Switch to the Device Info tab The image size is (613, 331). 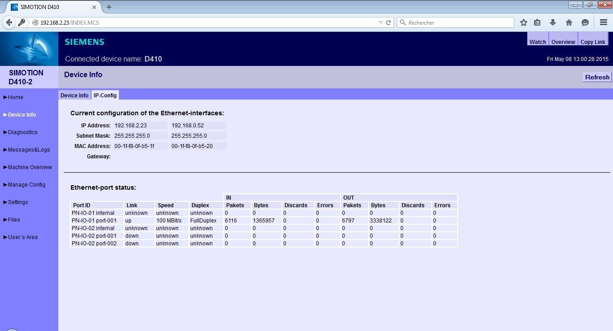point(74,95)
